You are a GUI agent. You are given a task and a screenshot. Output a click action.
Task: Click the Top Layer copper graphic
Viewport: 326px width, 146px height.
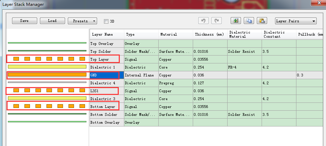pos(47,59)
